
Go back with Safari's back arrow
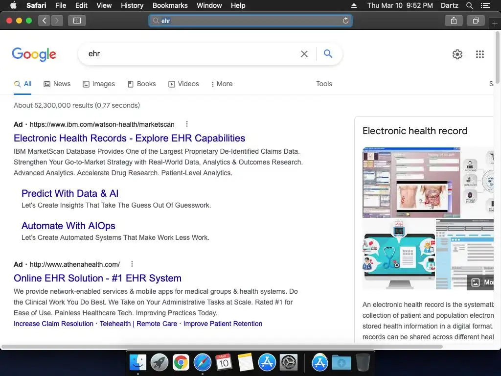[44, 21]
